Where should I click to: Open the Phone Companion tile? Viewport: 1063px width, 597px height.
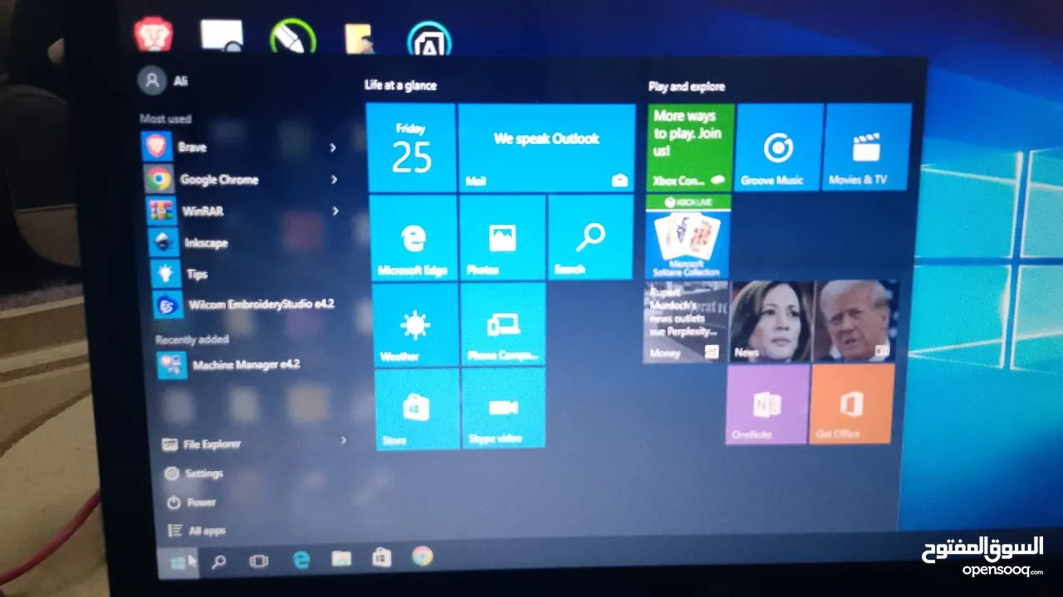click(x=503, y=324)
